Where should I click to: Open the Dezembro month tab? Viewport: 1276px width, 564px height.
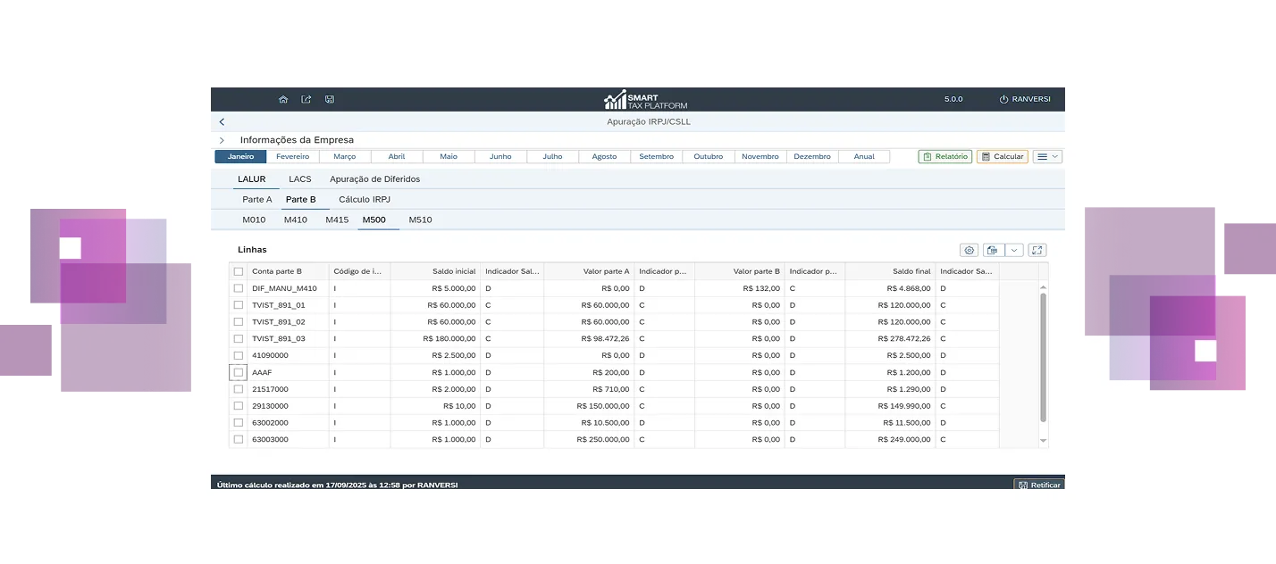pyautogui.click(x=812, y=155)
